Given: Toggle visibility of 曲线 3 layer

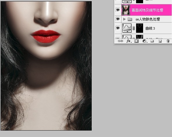Looking at the screenshot, I should click(118, 28).
